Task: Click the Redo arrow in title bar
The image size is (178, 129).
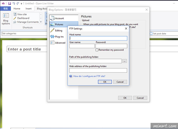Action: pyautogui.click(x=18, y=3)
